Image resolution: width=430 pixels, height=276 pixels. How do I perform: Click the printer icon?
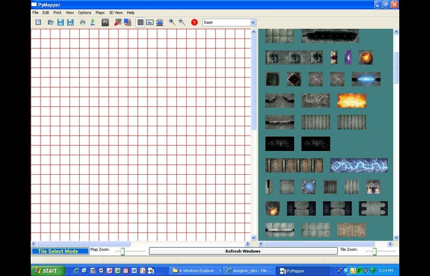[x=82, y=22]
